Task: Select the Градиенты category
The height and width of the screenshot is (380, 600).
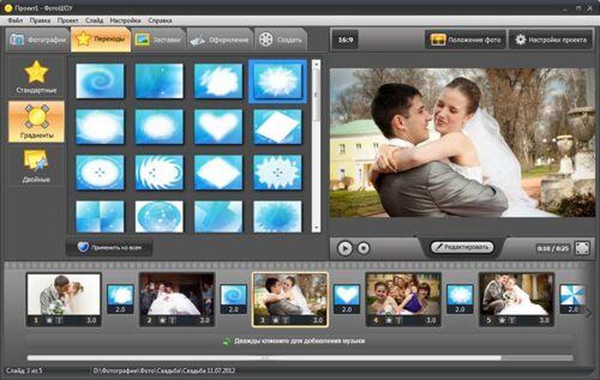Action: click(x=36, y=122)
